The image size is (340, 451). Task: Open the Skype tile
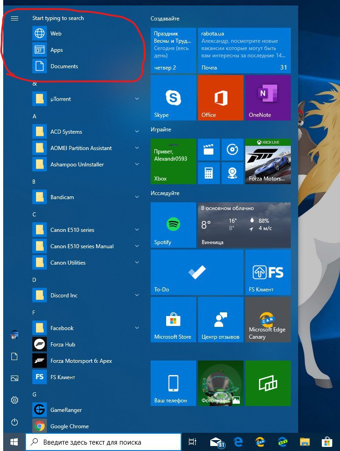coord(173,98)
